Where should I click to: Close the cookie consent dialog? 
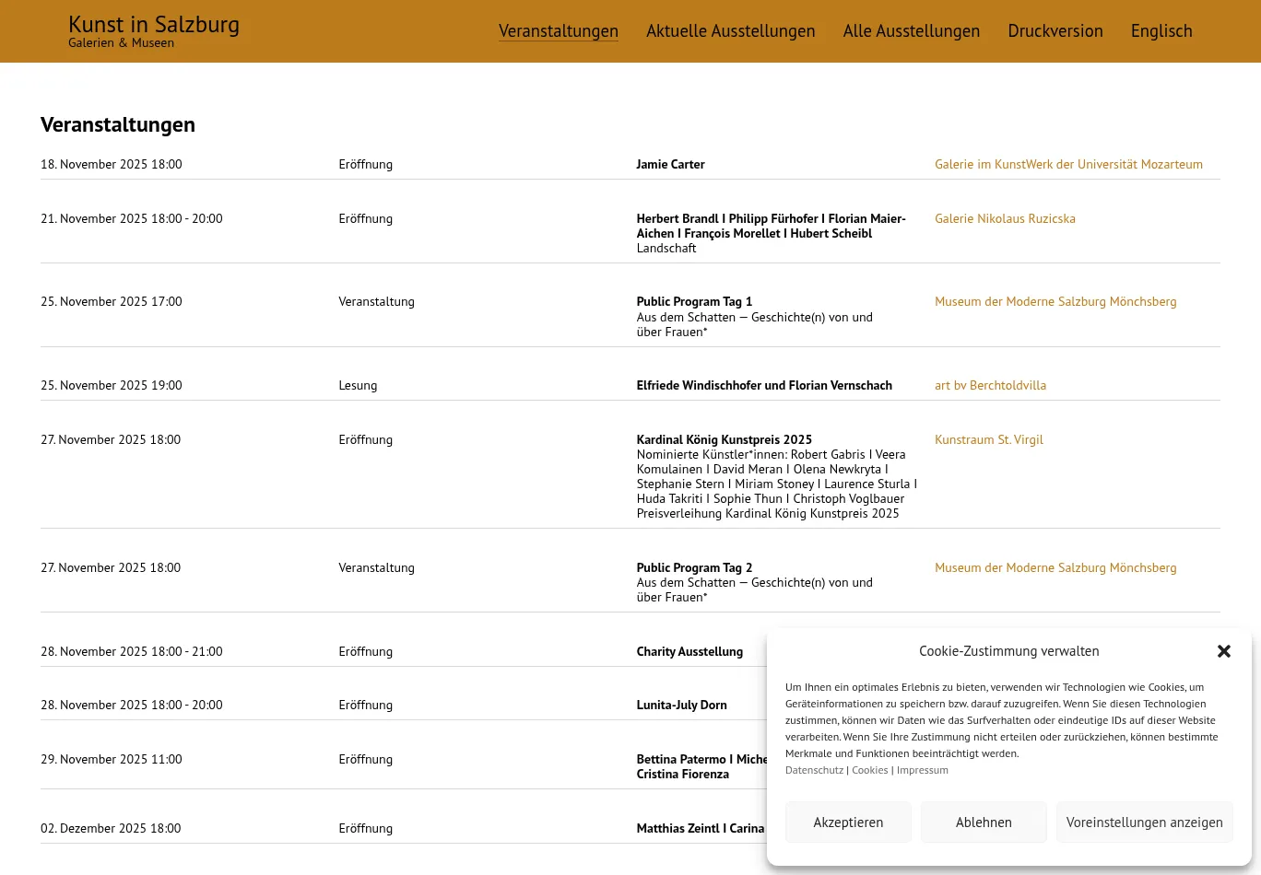click(x=1223, y=651)
